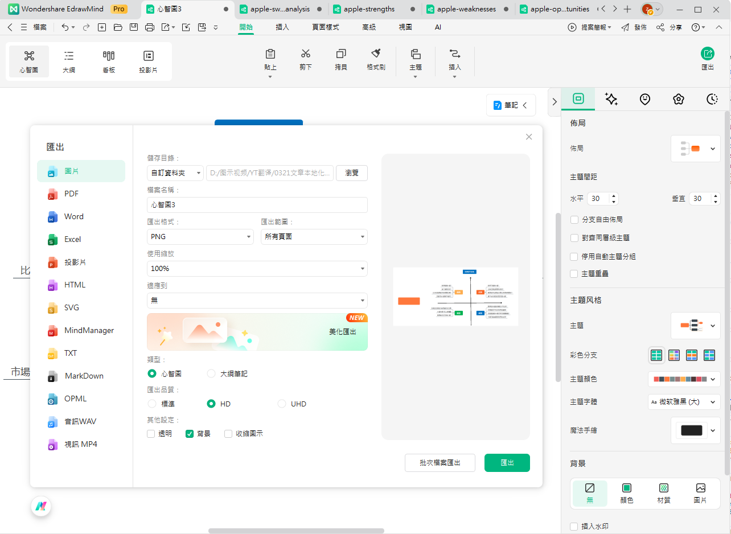Switch to 大綱 (outline) view mode

pos(68,60)
